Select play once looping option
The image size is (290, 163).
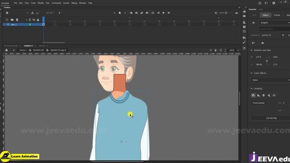(x=259, y=96)
